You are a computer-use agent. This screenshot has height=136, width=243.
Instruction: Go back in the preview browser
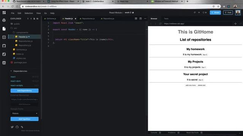coord(151,23)
